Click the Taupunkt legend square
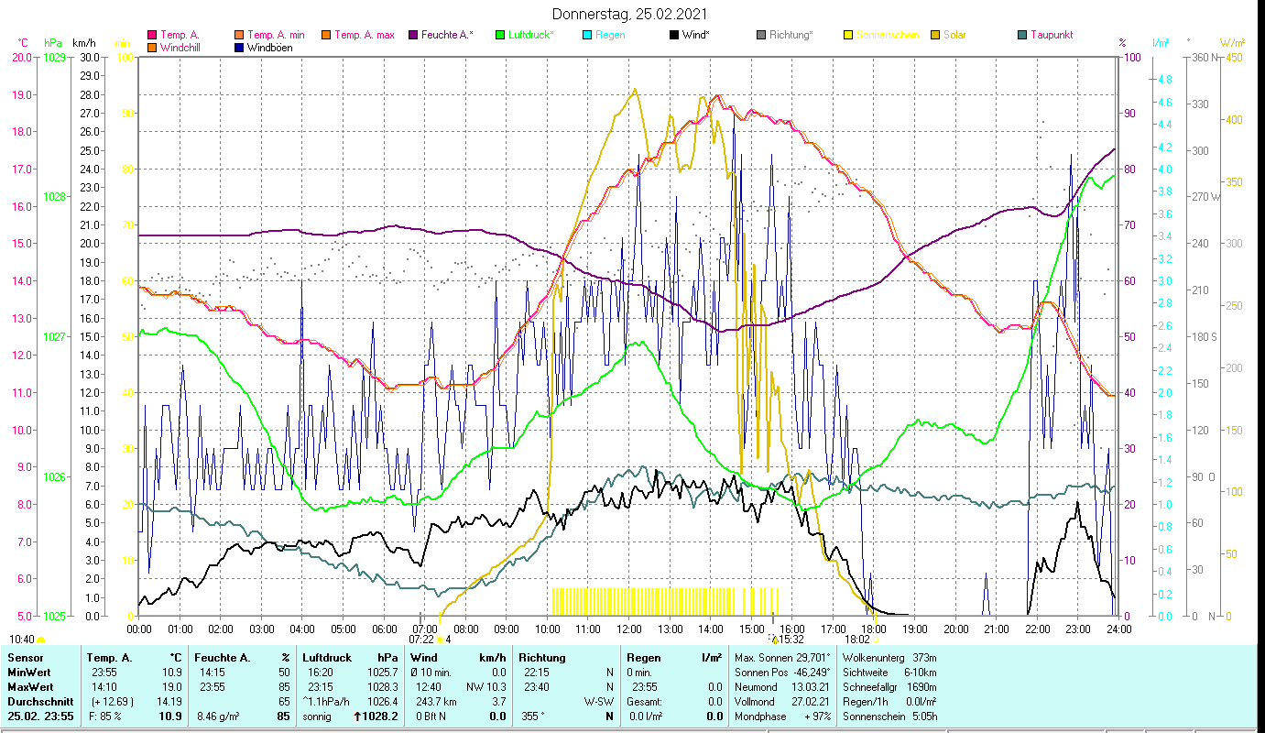1265x733 pixels. coord(1022,36)
